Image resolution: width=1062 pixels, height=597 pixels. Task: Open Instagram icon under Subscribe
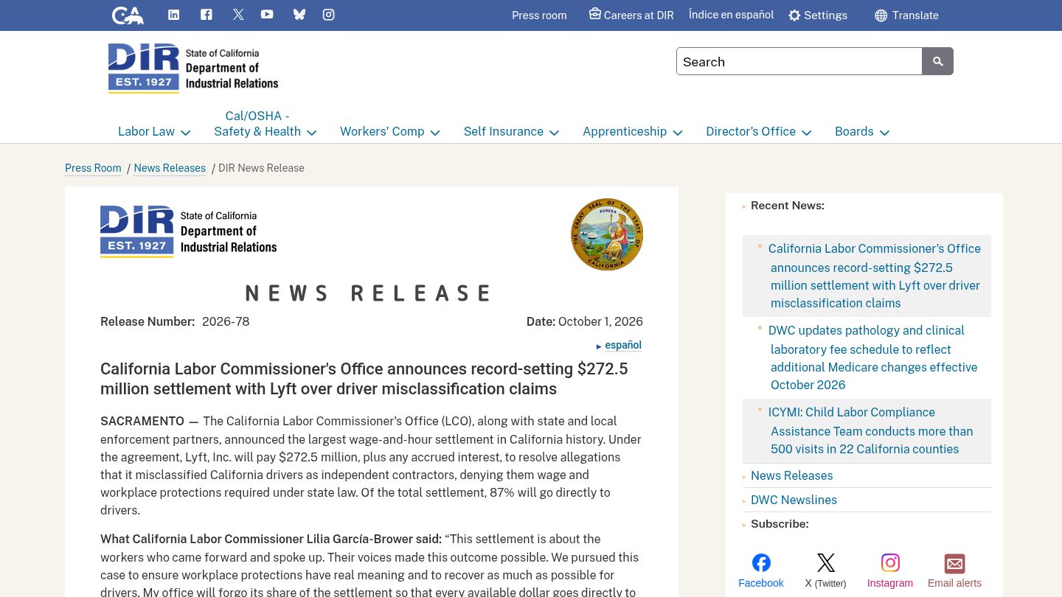point(890,563)
